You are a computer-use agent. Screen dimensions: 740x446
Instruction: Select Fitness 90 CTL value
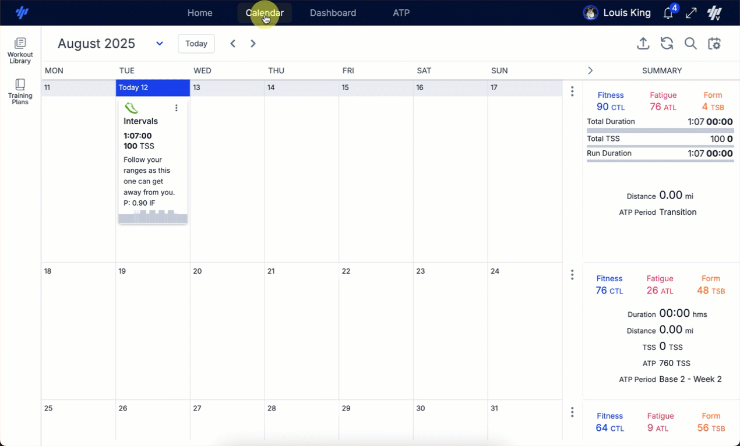pos(611,107)
